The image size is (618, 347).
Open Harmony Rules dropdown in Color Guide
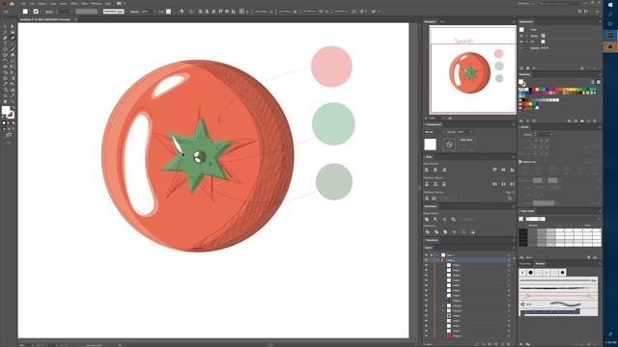(x=599, y=219)
